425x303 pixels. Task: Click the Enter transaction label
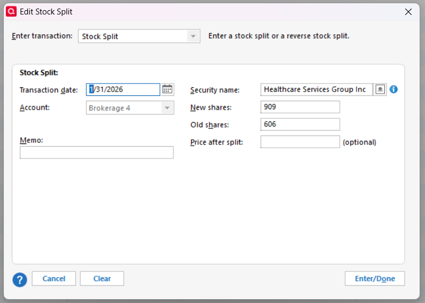tap(42, 36)
